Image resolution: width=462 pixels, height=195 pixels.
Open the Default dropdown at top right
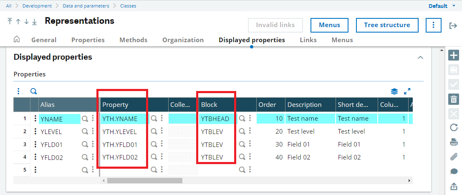[442, 6]
